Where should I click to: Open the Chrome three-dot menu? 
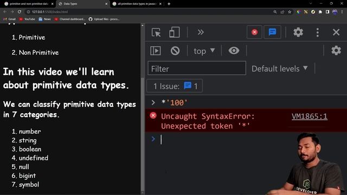click(x=342, y=12)
